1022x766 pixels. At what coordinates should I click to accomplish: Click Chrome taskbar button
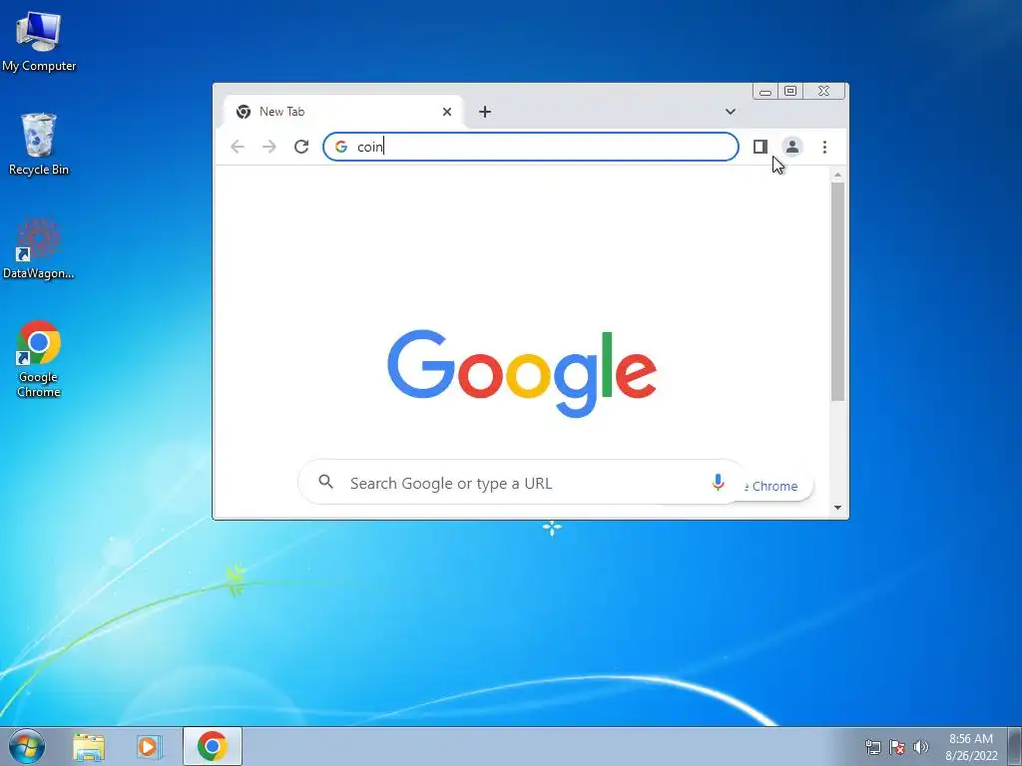point(213,746)
